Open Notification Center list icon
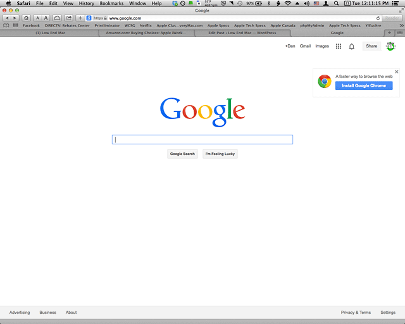 [x=395, y=3]
